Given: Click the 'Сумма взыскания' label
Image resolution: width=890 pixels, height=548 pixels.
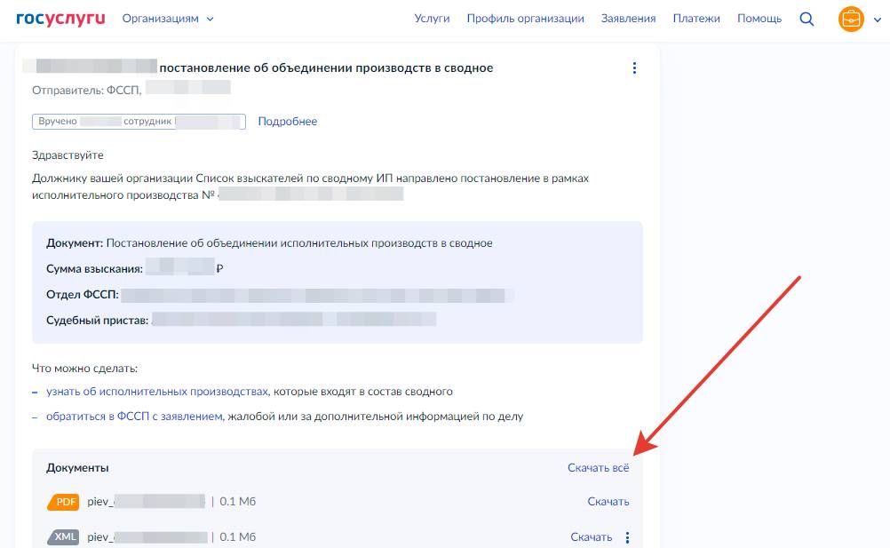Looking at the screenshot, I should click(94, 269).
